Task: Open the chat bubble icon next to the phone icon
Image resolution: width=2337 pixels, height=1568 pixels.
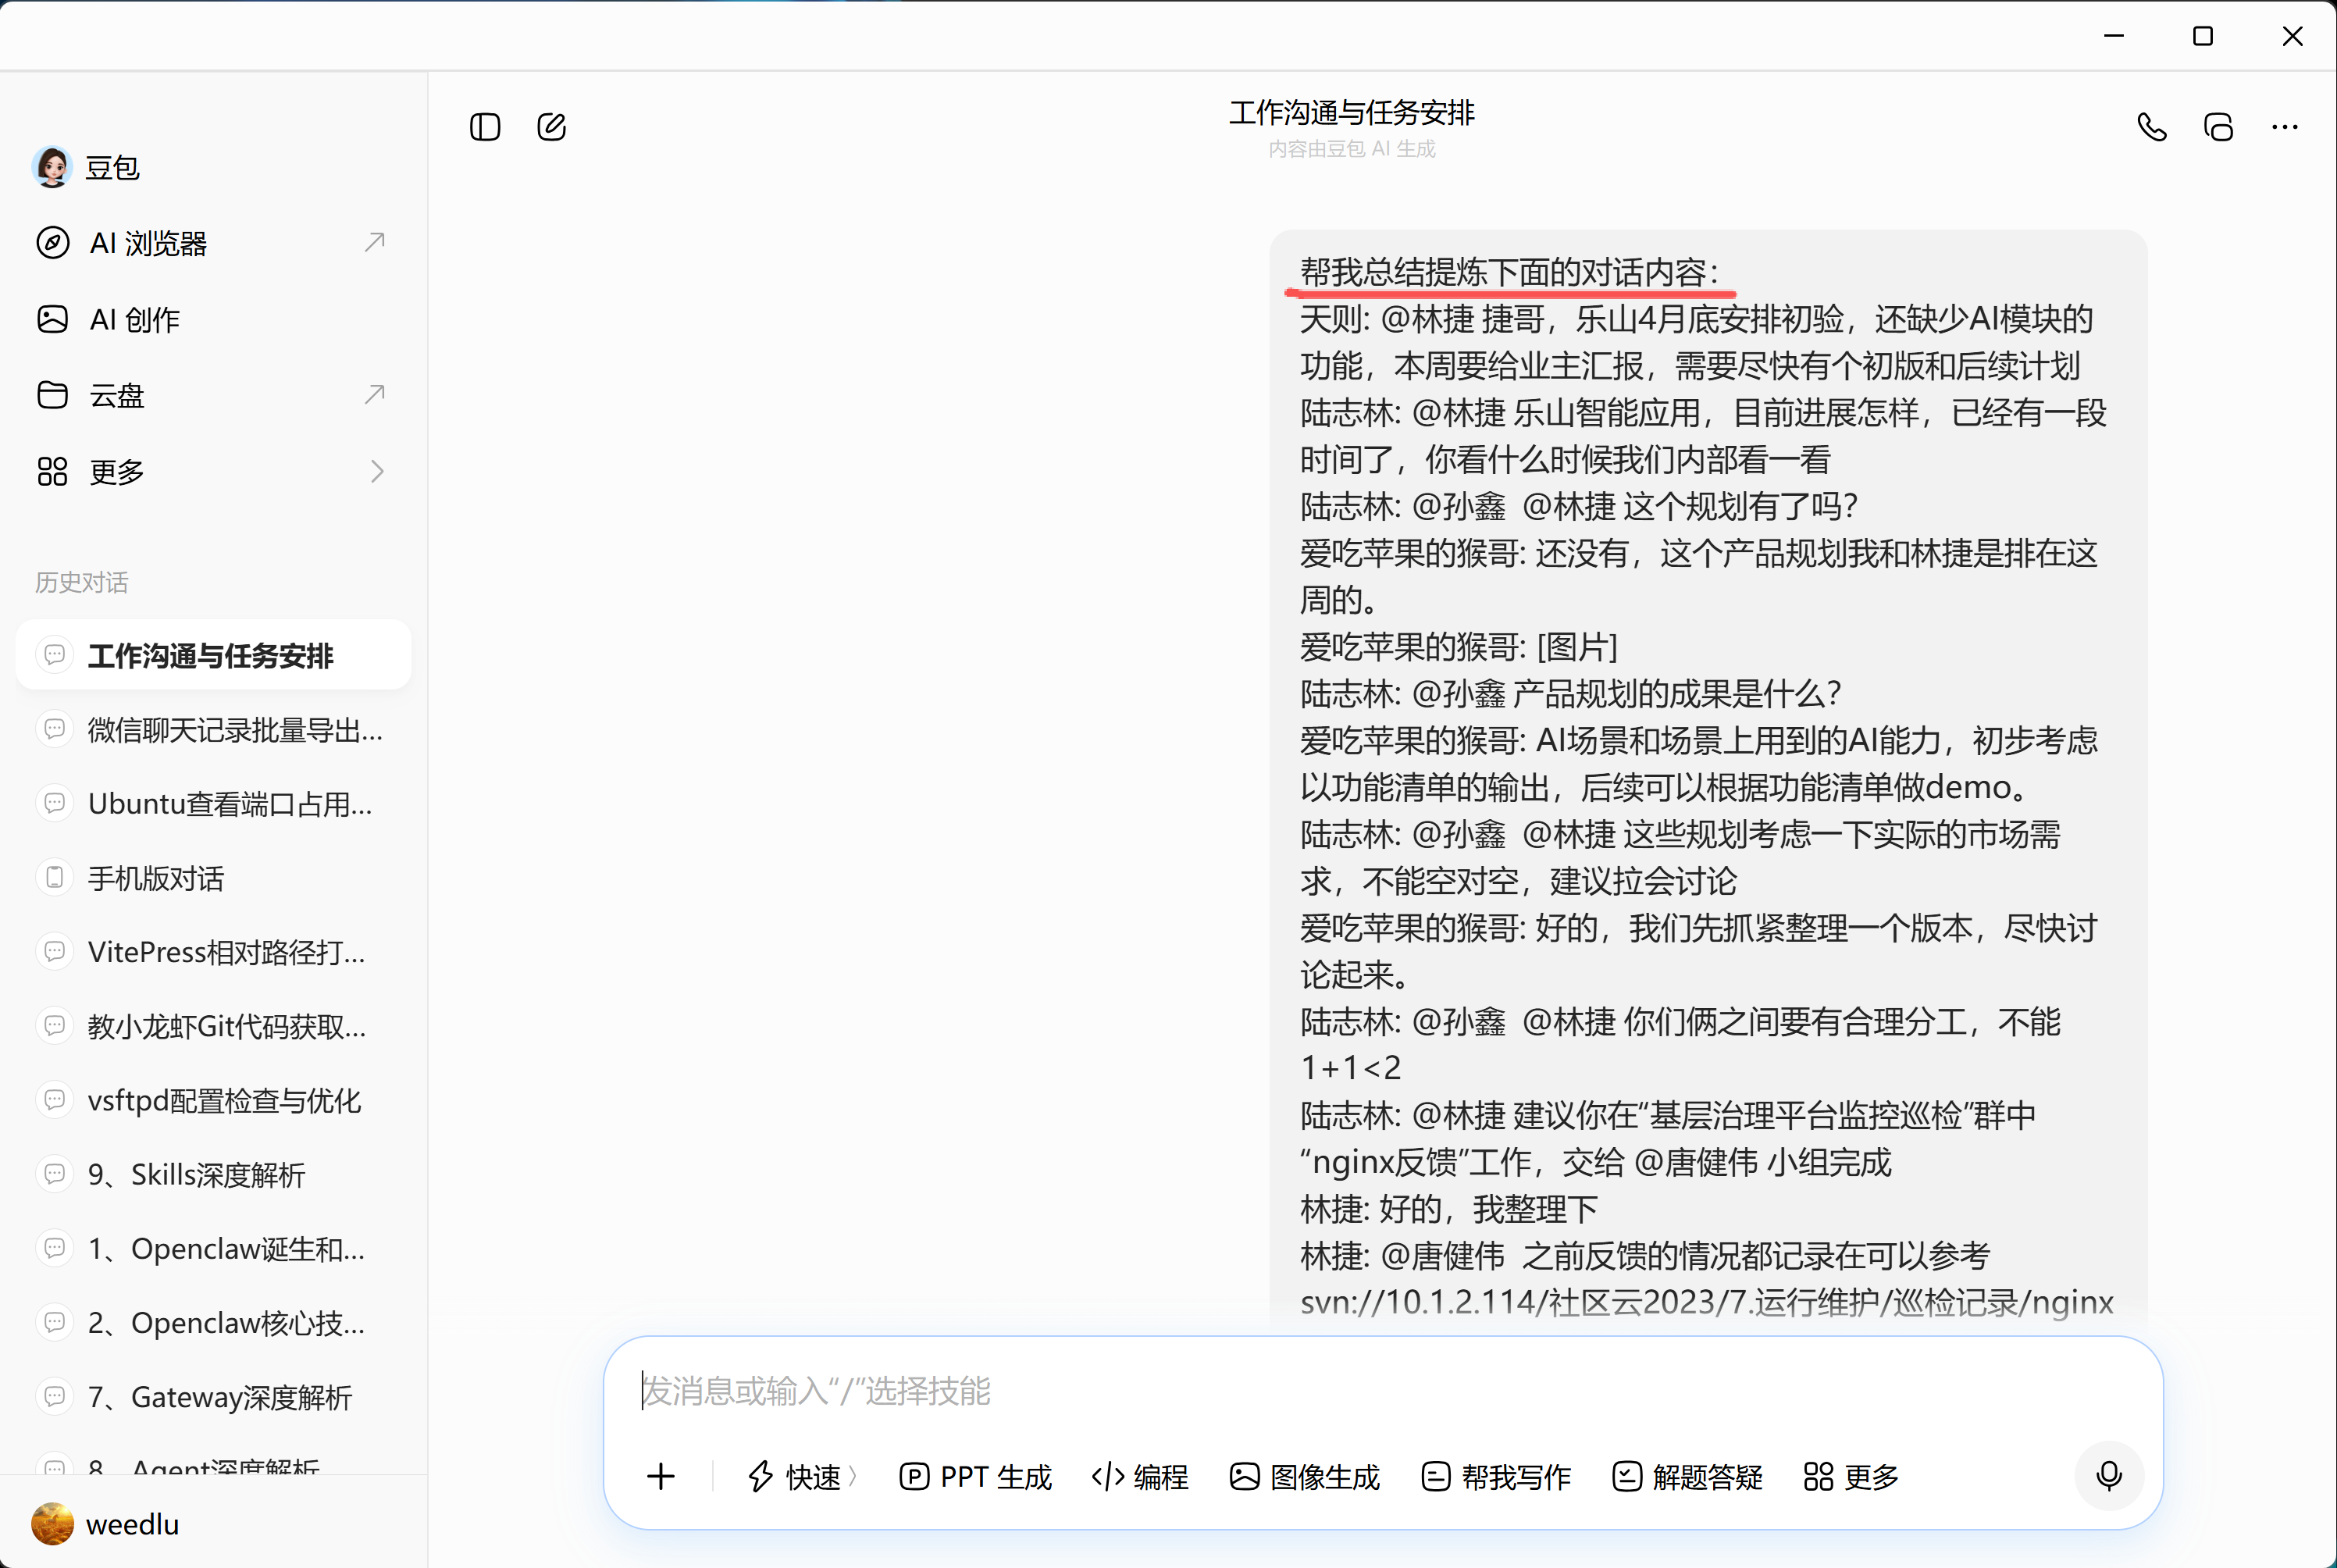Action: [2218, 127]
